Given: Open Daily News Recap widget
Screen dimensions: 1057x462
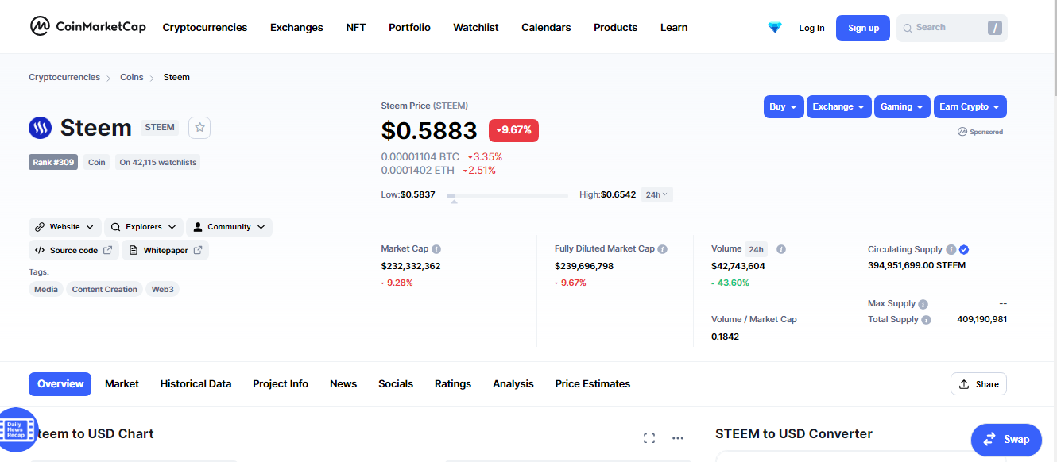Looking at the screenshot, I should pyautogui.click(x=17, y=430).
